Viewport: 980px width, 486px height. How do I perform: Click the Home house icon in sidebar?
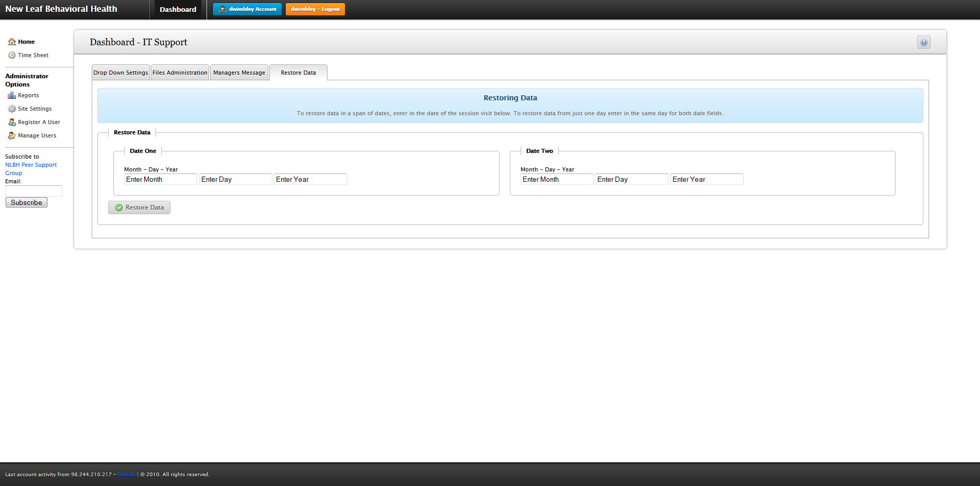point(11,42)
